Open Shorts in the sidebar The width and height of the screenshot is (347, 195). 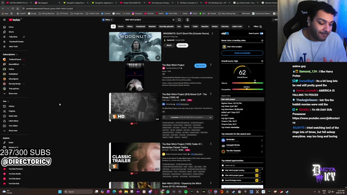coord(11,32)
